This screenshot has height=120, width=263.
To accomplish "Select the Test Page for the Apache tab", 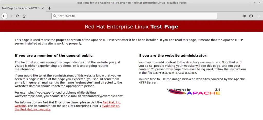I will point(23,8).
